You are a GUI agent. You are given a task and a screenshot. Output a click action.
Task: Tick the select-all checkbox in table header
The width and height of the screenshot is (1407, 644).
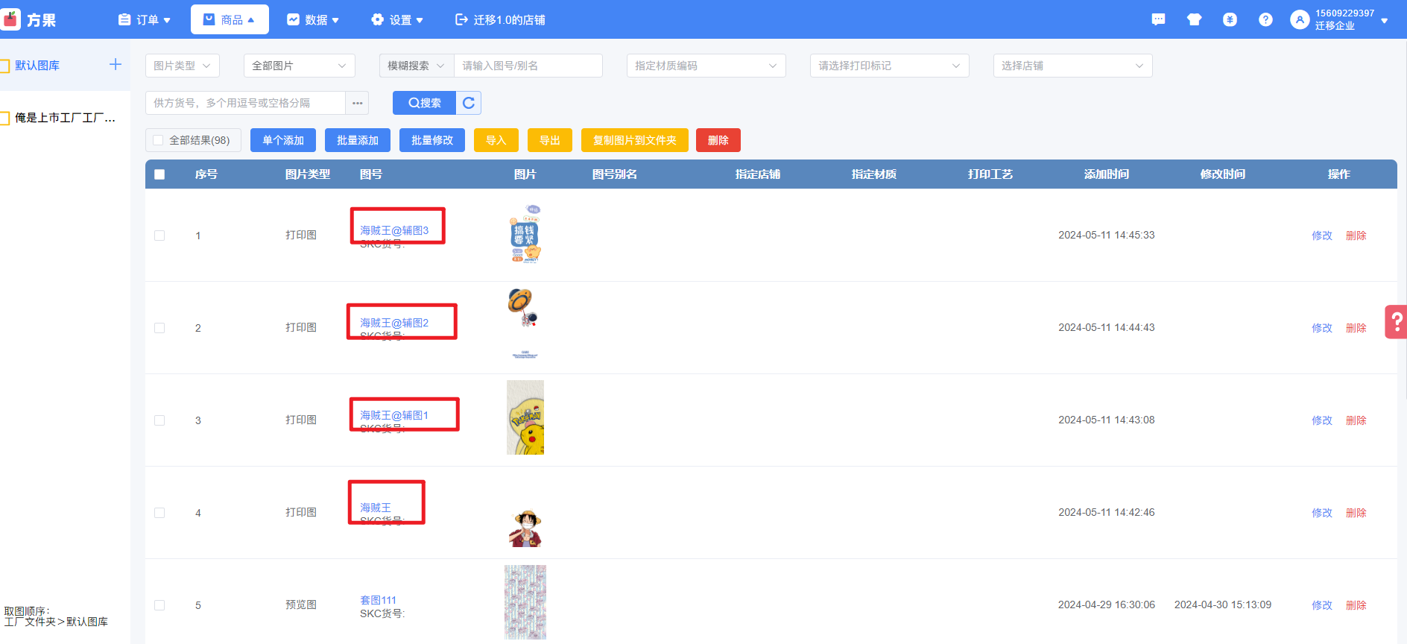(x=159, y=174)
